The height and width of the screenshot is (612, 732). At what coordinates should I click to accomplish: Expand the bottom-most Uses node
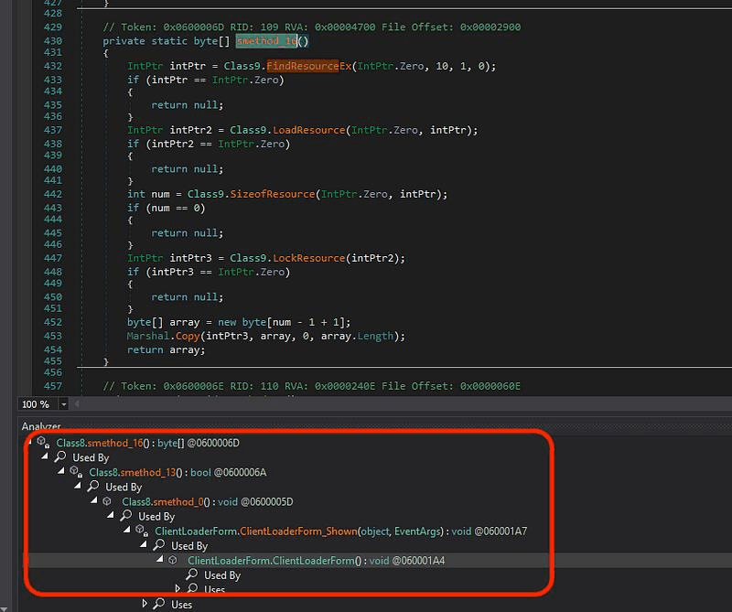[x=145, y=604]
